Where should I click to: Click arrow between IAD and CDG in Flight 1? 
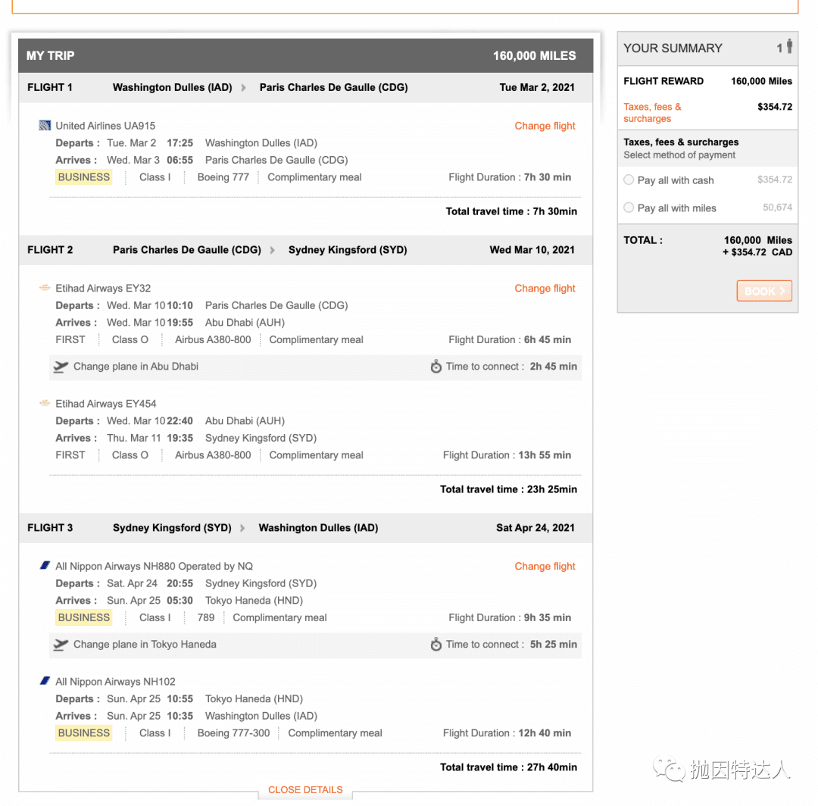point(244,88)
